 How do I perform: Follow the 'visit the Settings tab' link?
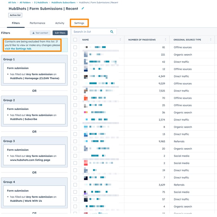[x=18, y=49]
